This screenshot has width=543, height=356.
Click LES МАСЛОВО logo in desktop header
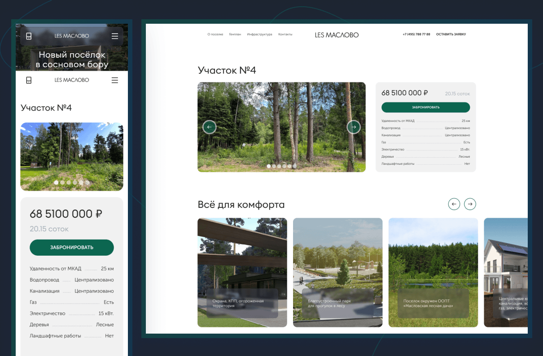pos(337,35)
